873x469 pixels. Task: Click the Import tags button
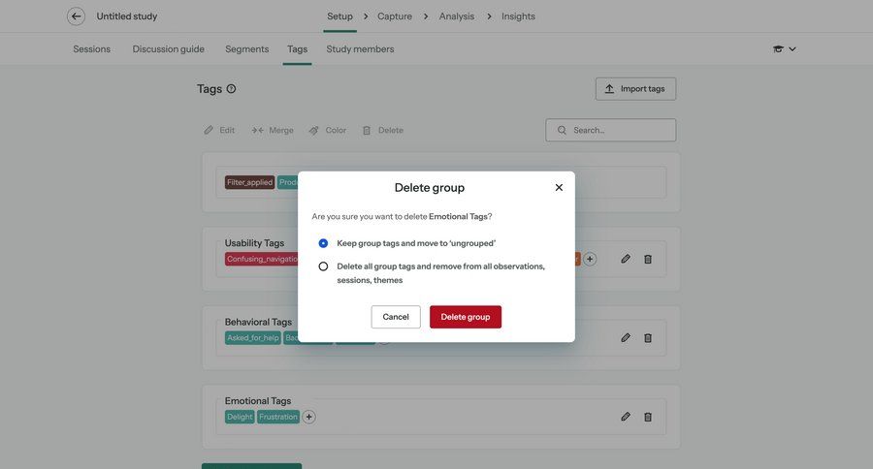tap(635, 89)
